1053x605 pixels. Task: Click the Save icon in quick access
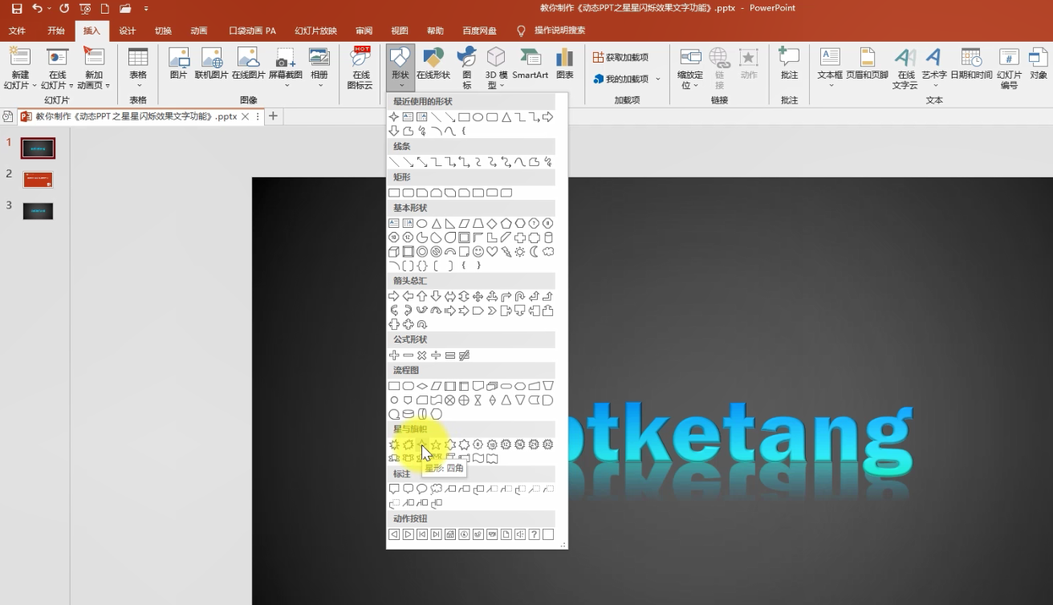pyautogui.click(x=17, y=9)
